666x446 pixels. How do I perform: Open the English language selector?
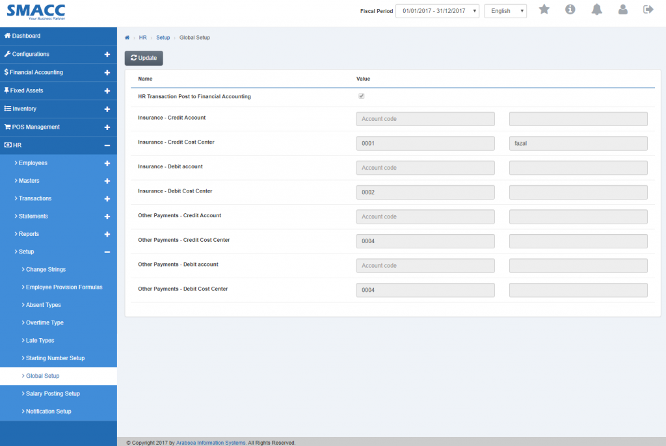pyautogui.click(x=505, y=10)
